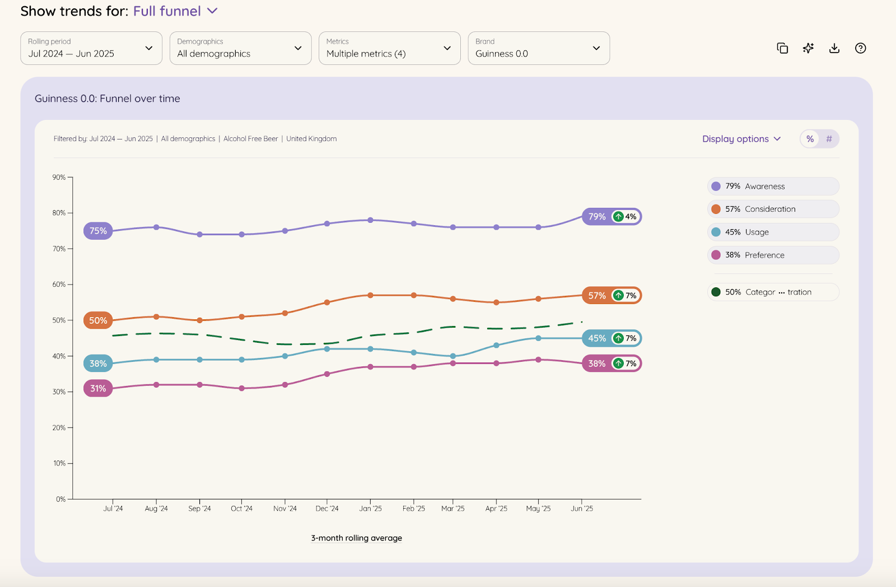This screenshot has width=896, height=587.
Task: Click the green up arrow on Preference 7%
Action: click(x=618, y=364)
